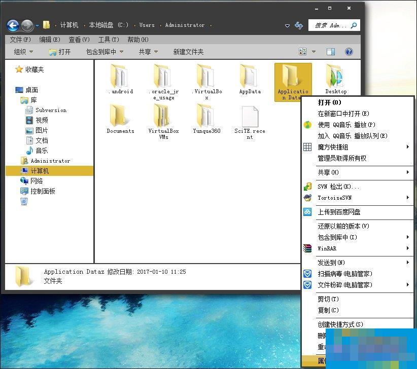Open the 帮助(H) menu
Viewport: 417px width, 369px height.
[138, 40]
